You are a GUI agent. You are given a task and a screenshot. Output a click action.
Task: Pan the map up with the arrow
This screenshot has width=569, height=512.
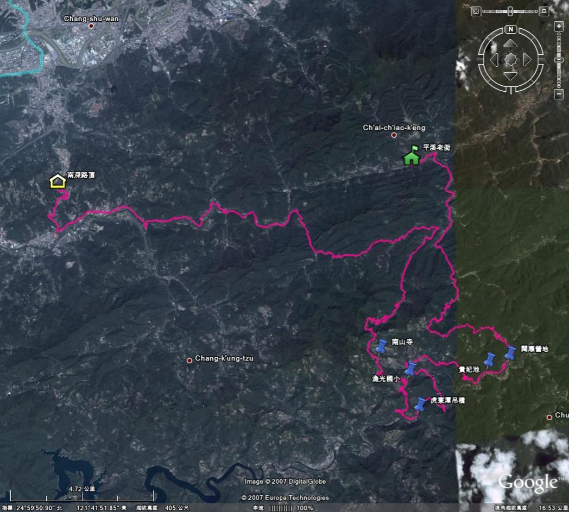(510, 43)
